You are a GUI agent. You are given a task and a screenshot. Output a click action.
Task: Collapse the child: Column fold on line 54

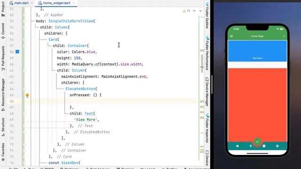24,27
